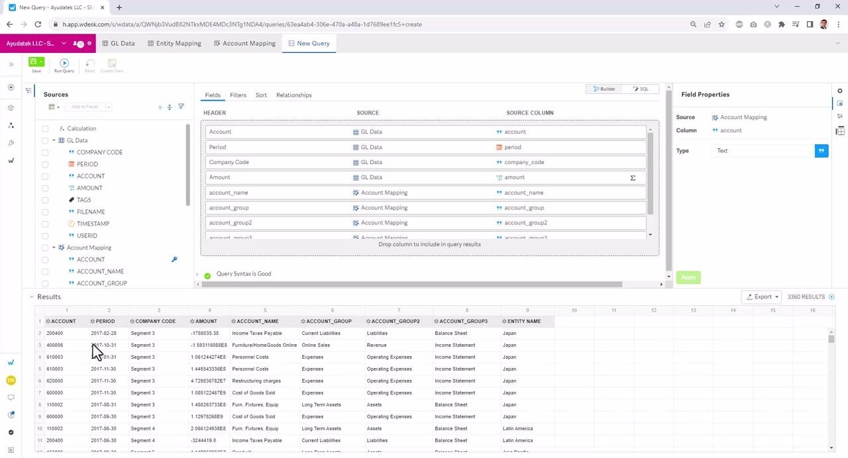The image size is (848, 458).
Task: Click the create new plus circle icon
Action: [x=11, y=87]
